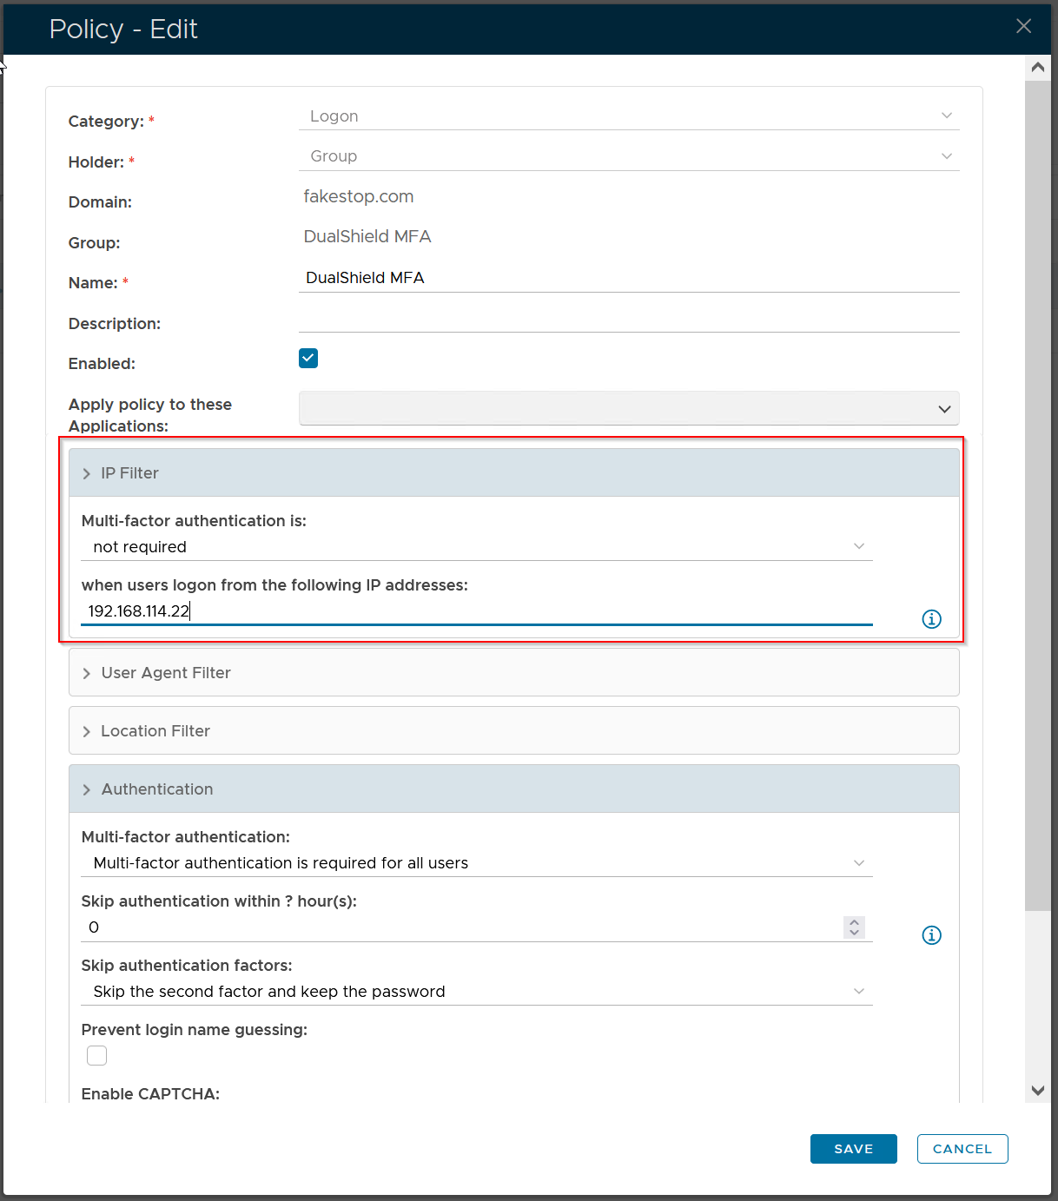Open the Apply policy to Applications dropdown
The image size is (1058, 1201).
[629, 409]
